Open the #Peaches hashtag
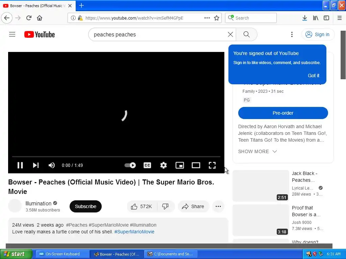The height and width of the screenshot is (259, 346). pos(77,225)
